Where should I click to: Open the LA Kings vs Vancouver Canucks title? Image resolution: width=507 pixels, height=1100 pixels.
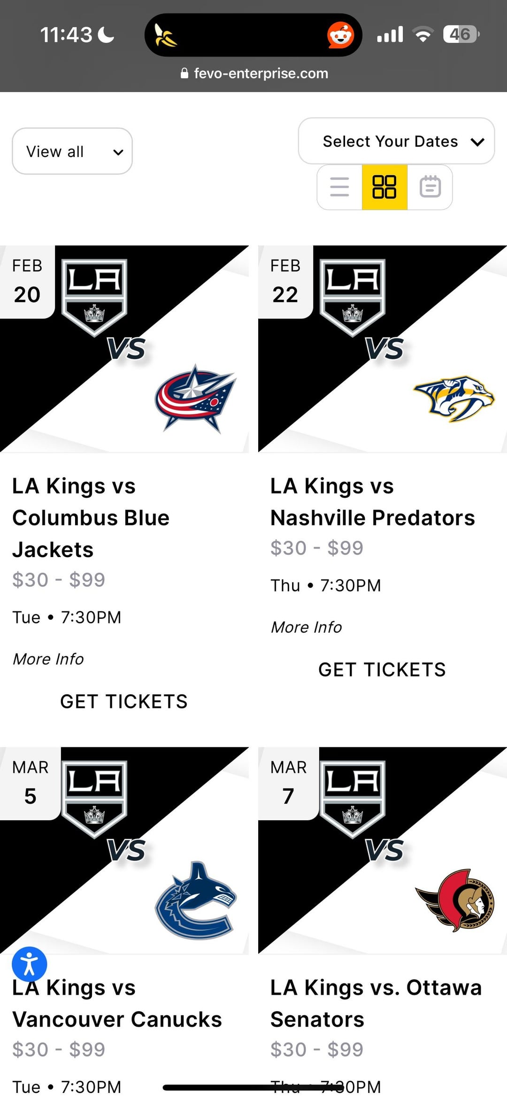[x=117, y=1003]
